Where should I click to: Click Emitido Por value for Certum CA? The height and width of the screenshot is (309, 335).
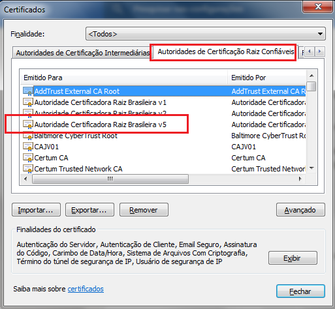[x=248, y=158]
